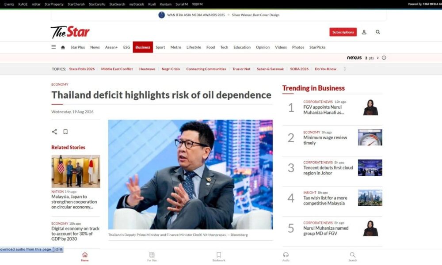Viewport: 442px width, 265px height.
Task: Expand nexus points arrow
Action: click(378, 58)
